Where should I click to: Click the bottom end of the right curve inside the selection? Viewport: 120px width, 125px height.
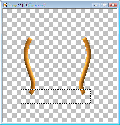[x=83, y=92]
